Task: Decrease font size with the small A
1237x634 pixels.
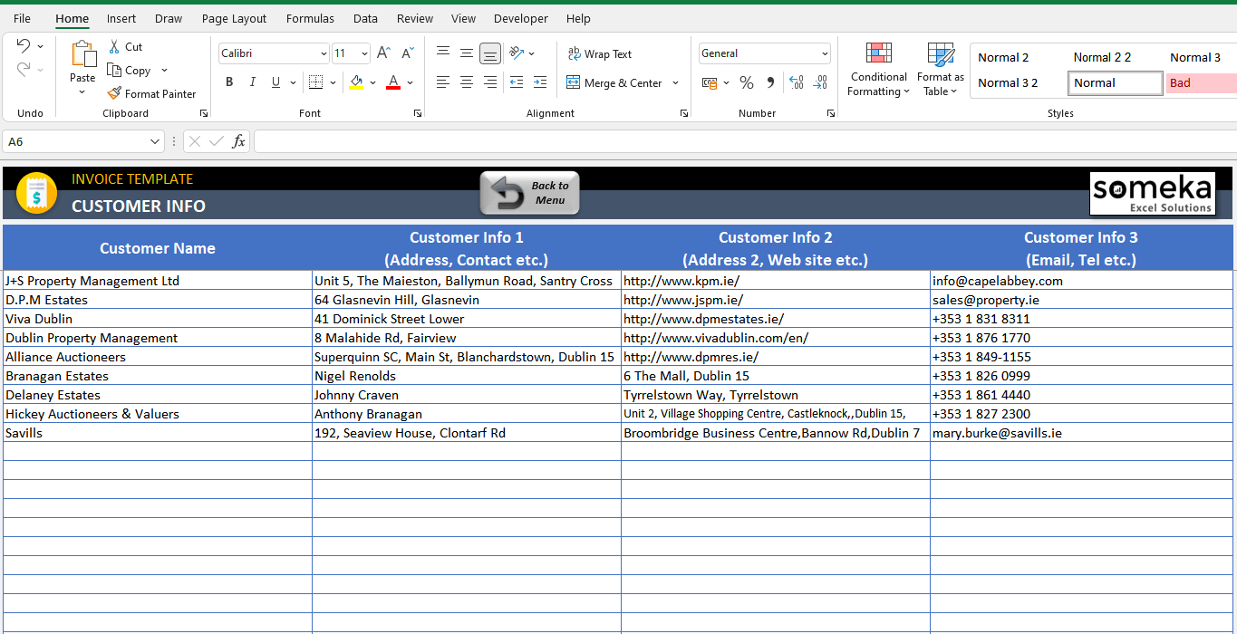Action: point(406,53)
